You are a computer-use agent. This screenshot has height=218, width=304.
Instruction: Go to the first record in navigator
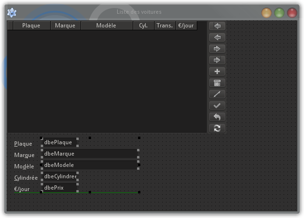click(x=217, y=26)
